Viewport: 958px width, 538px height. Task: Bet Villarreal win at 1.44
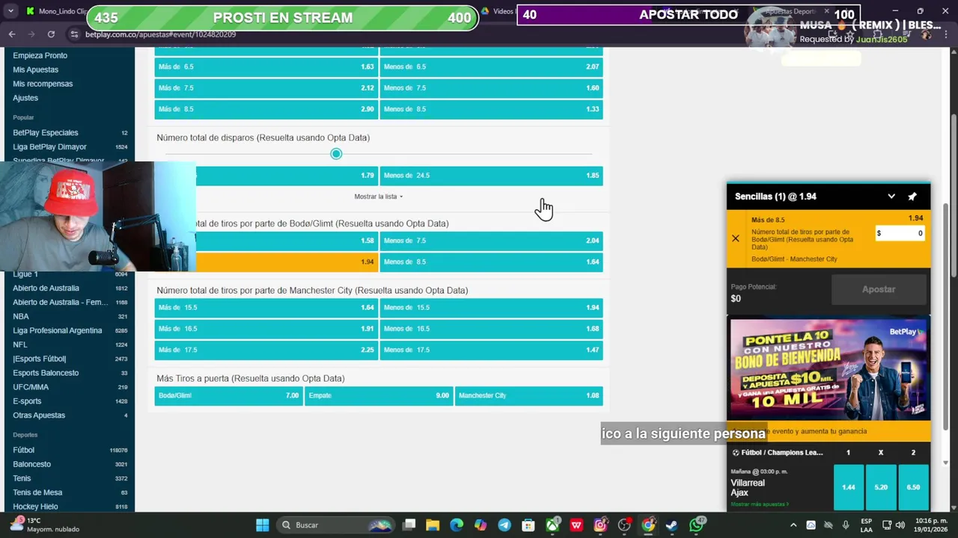coord(848,487)
